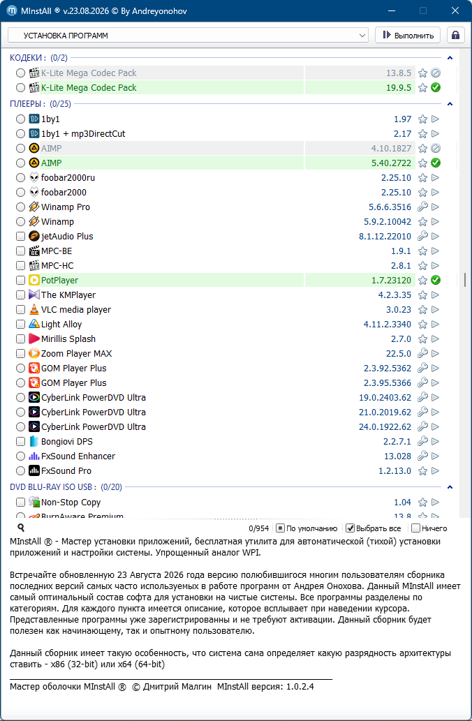Image resolution: width=472 pixels, height=721 pixels.
Task: Click the key icon for FxSound Enhancer
Action: point(423,456)
